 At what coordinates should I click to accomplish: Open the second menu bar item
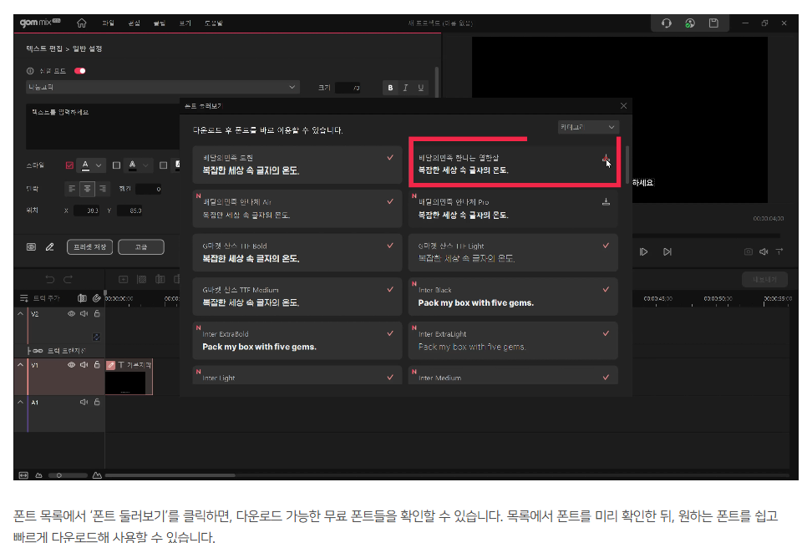click(x=134, y=23)
